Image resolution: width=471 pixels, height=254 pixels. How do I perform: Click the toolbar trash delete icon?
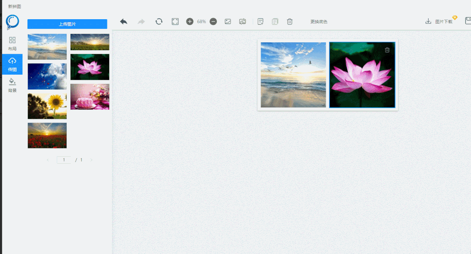click(289, 21)
